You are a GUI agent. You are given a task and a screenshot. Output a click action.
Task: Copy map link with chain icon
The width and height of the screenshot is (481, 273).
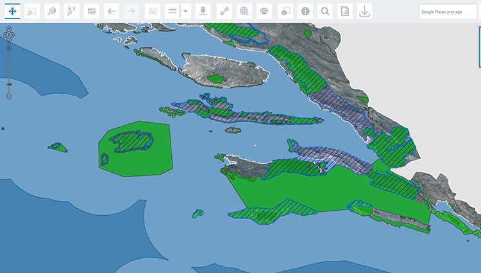[224, 12]
